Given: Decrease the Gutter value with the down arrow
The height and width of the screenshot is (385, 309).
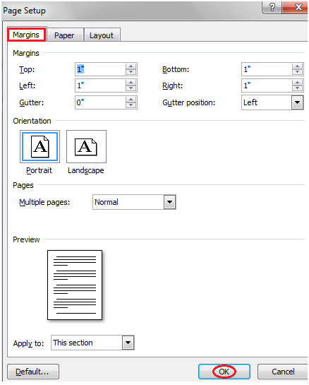Looking at the screenshot, I should click(131, 105).
